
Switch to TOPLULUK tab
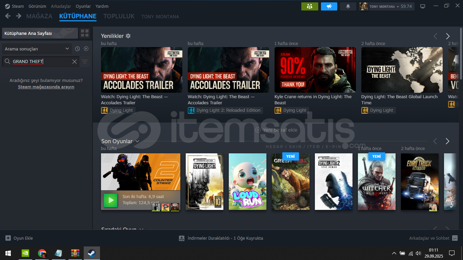pyautogui.click(x=119, y=16)
